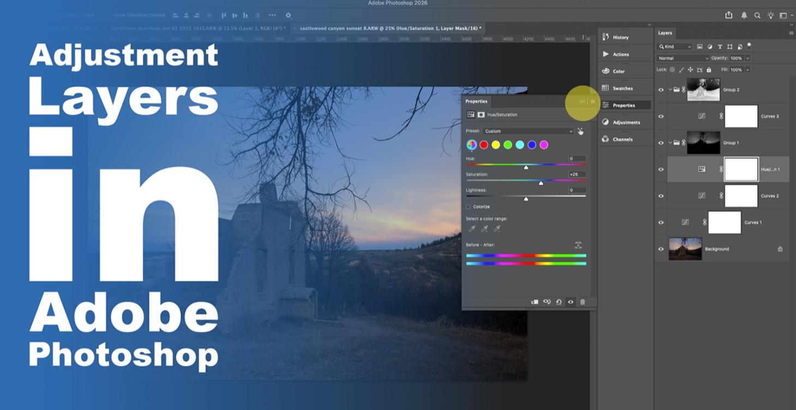Activate the on-image targeted adjustment hand tool

tap(580, 131)
